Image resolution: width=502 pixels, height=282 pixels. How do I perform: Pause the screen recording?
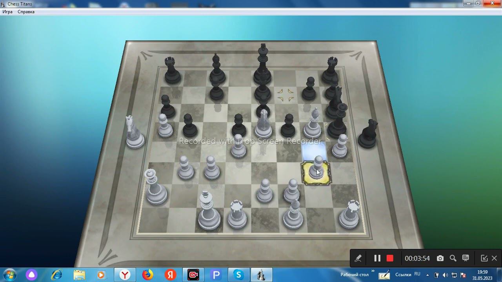[377, 258]
